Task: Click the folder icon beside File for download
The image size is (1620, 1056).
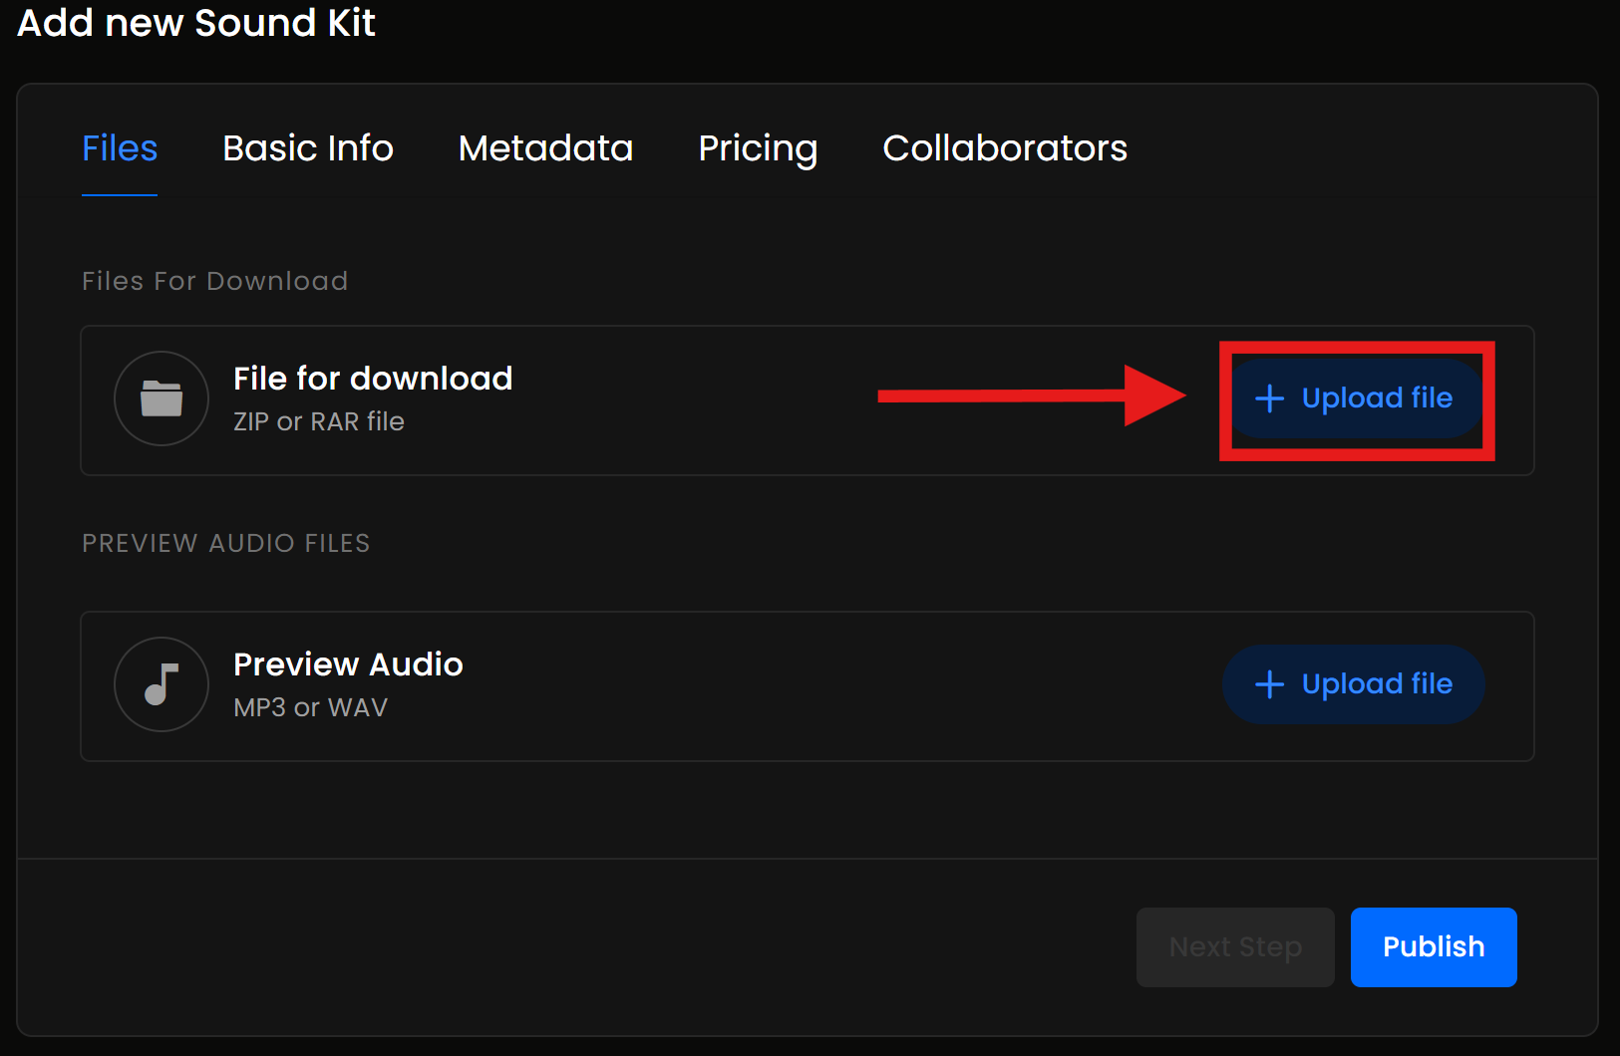Action: tap(162, 398)
